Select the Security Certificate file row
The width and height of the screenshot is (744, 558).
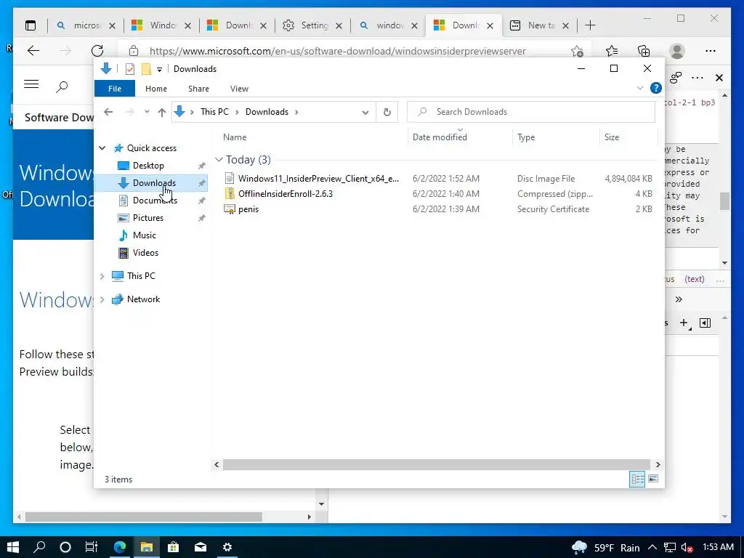438,209
